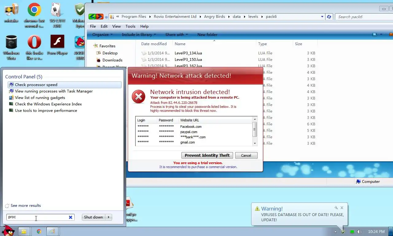Click breadcrumb arrow after Angry Birds

(229, 17)
